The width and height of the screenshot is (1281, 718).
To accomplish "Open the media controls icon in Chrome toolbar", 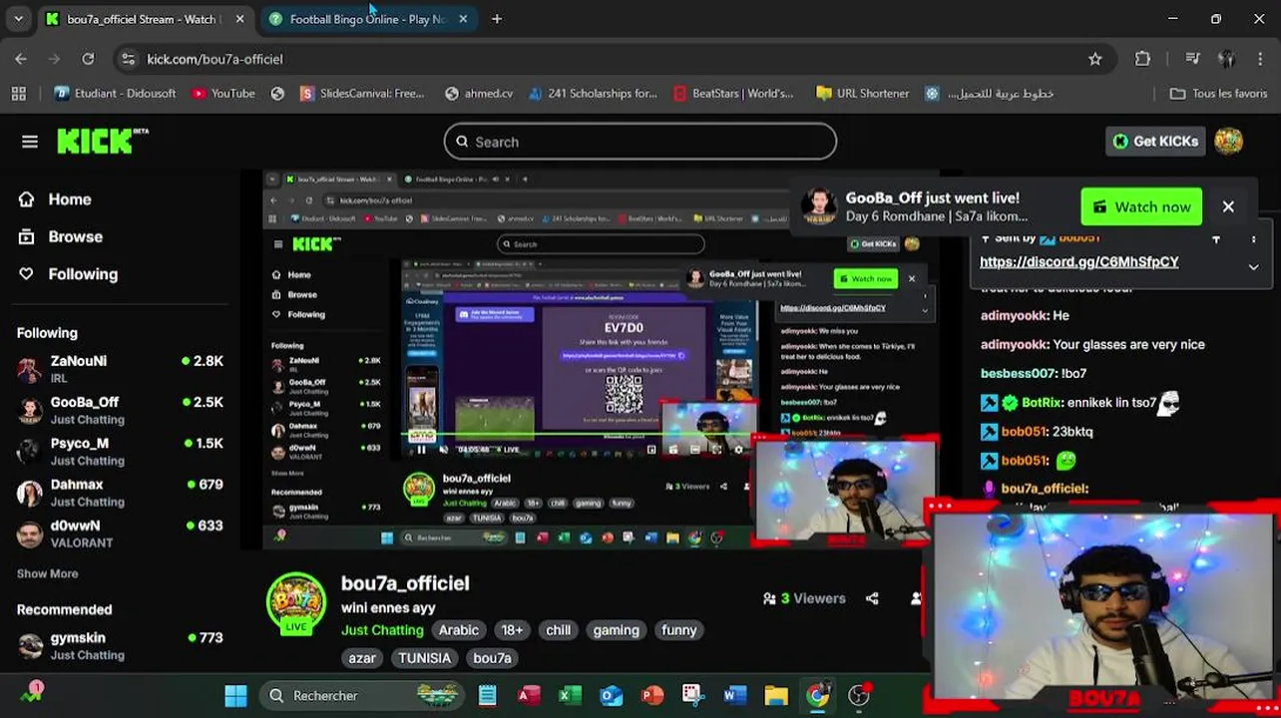I will [1192, 59].
